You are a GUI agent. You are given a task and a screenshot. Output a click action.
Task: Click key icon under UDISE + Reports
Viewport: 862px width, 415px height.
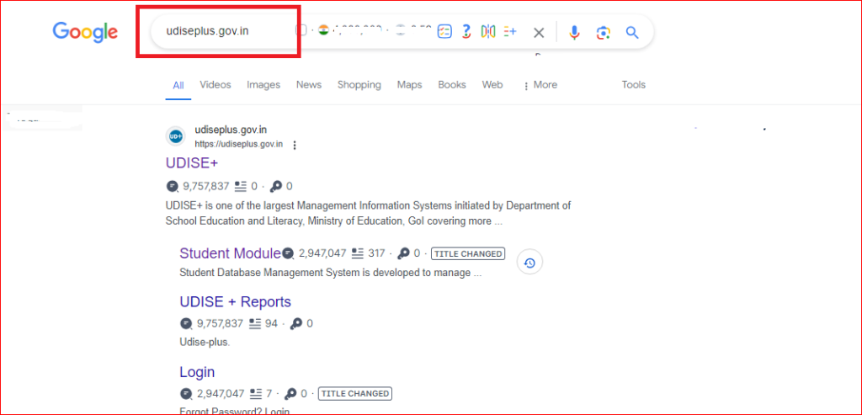pyautogui.click(x=296, y=323)
